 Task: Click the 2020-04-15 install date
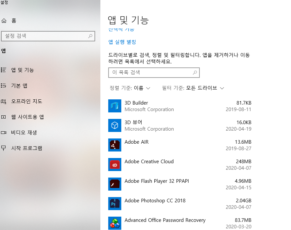(x=238, y=187)
